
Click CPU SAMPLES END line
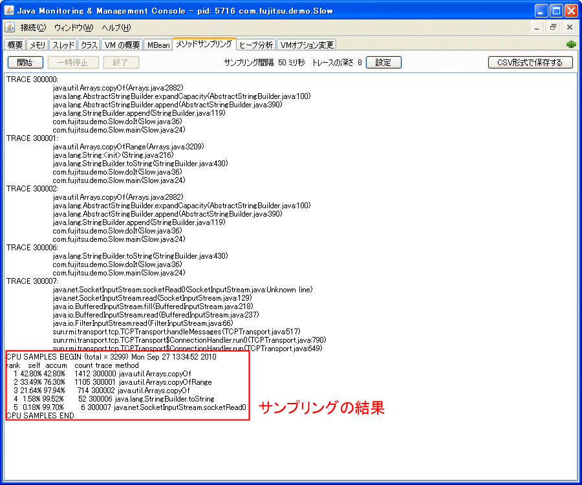(40, 416)
